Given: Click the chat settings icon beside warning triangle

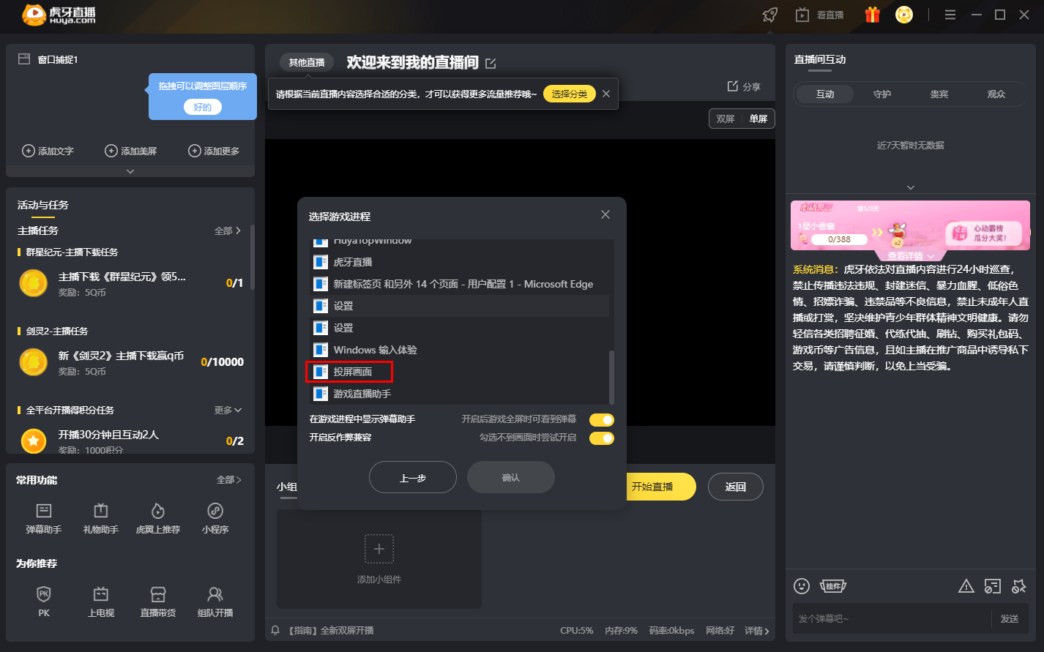Looking at the screenshot, I should click(x=992, y=586).
